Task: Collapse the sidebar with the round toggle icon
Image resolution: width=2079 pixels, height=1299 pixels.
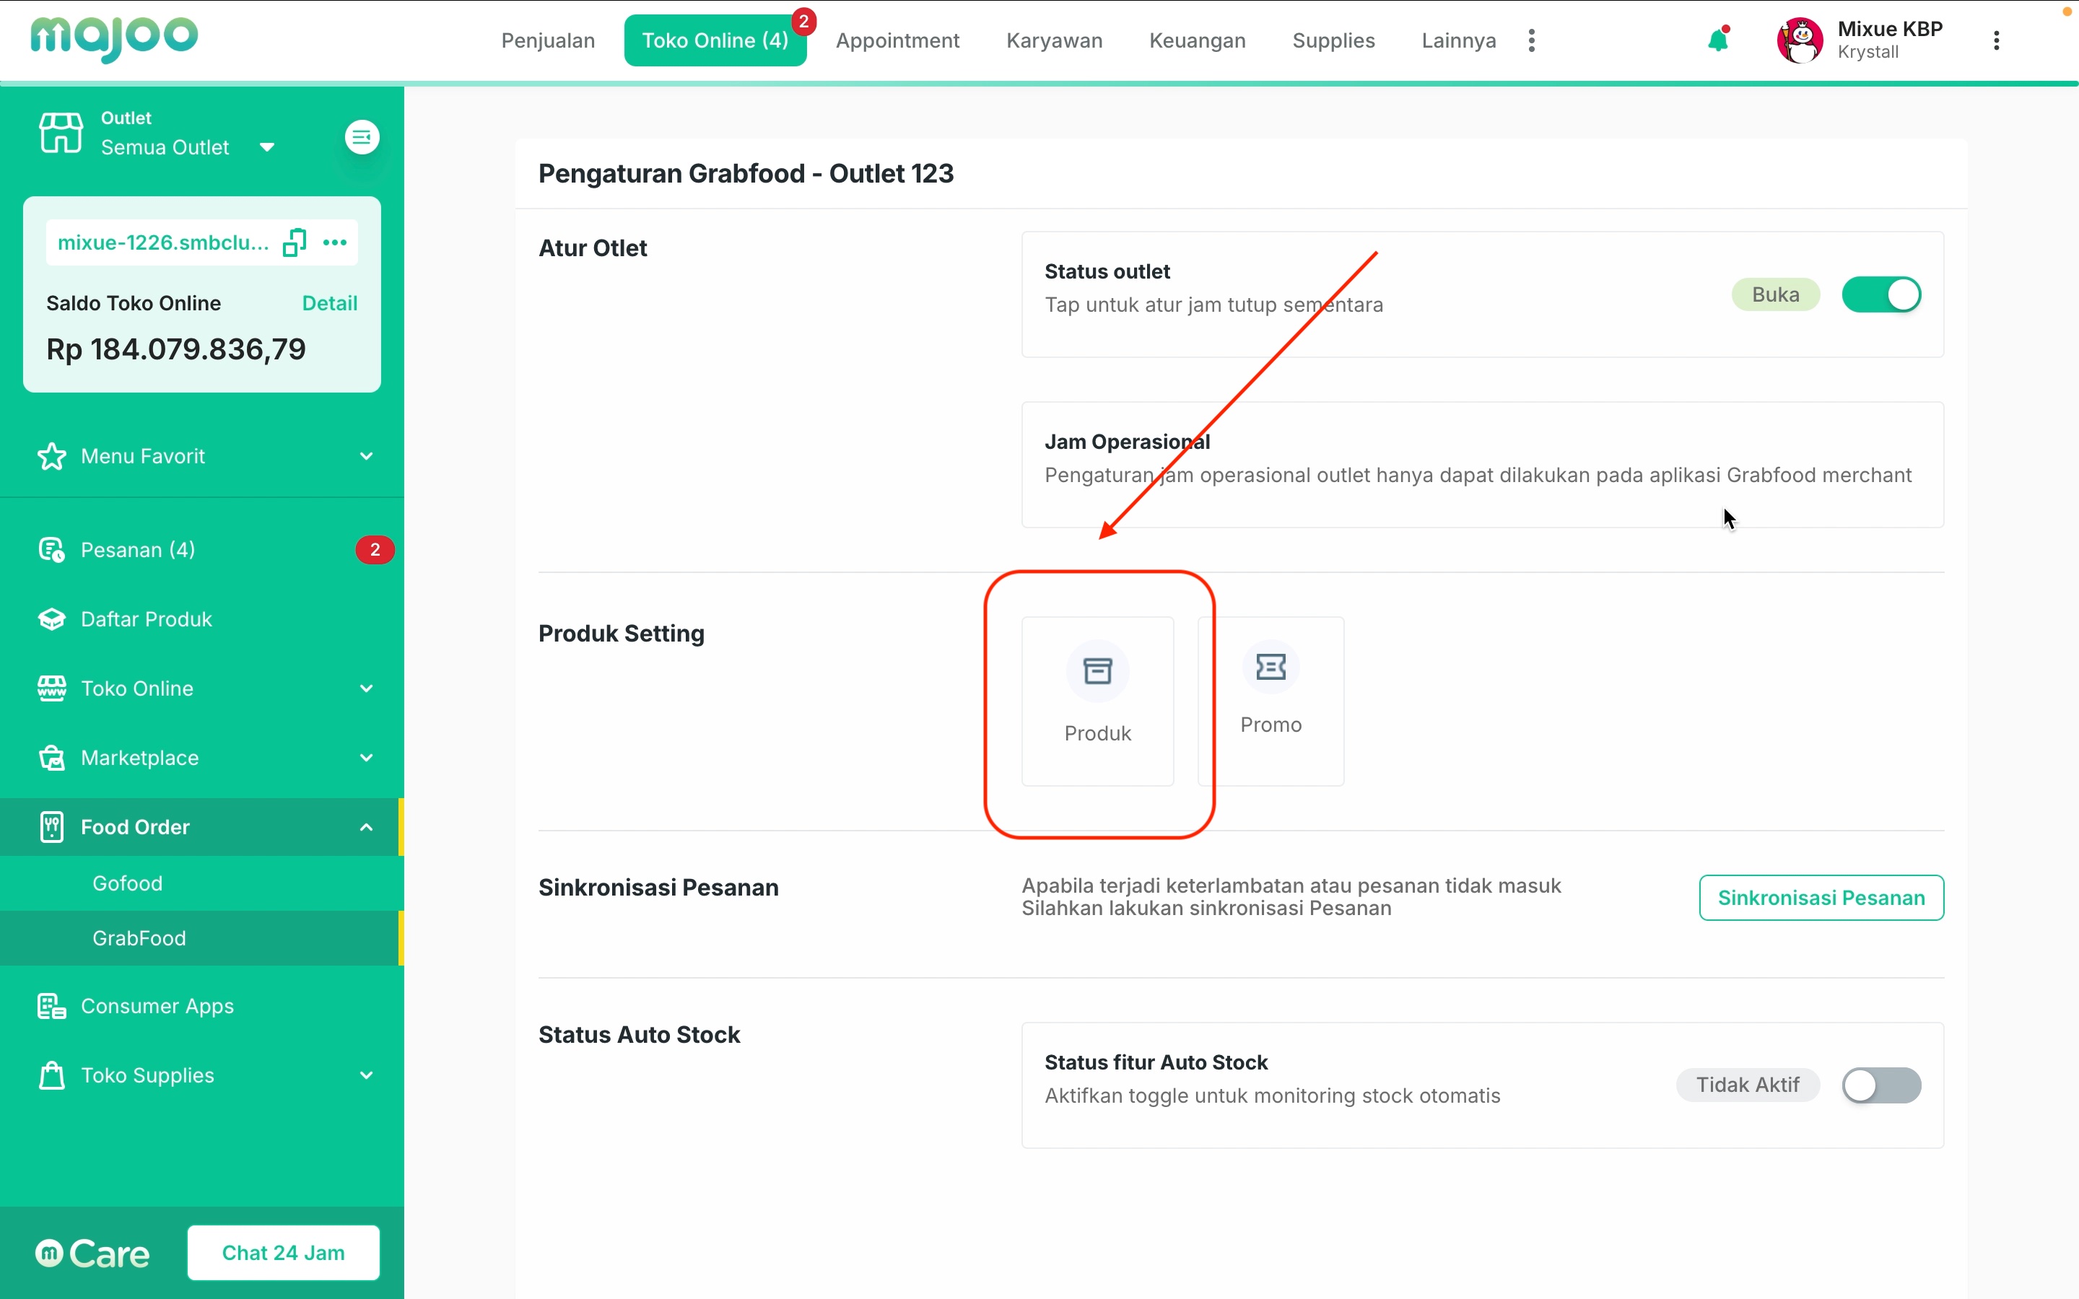Action: point(362,137)
